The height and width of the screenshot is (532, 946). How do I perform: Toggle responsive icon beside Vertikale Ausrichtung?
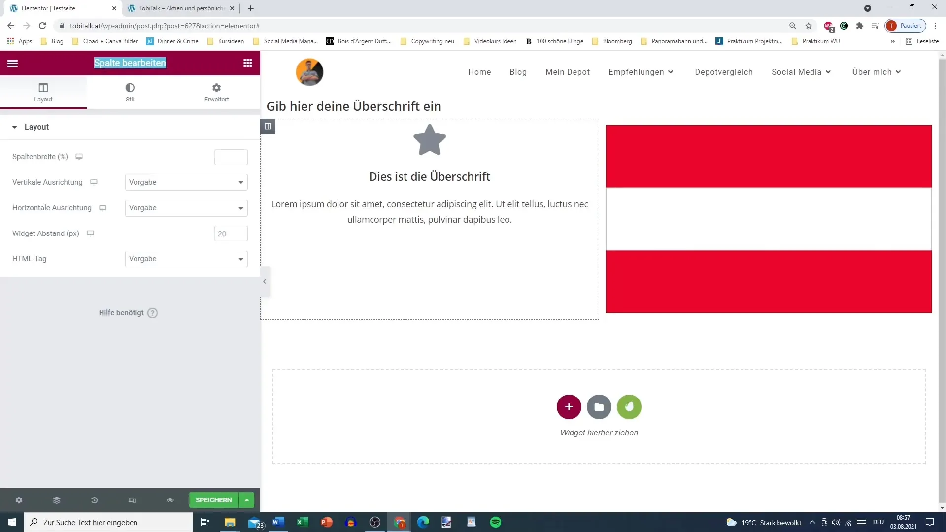(x=94, y=182)
